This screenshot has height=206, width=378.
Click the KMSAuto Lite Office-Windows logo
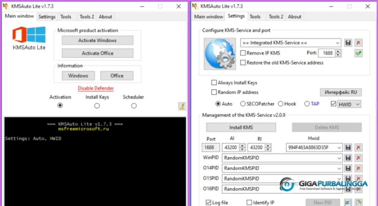pos(29,35)
